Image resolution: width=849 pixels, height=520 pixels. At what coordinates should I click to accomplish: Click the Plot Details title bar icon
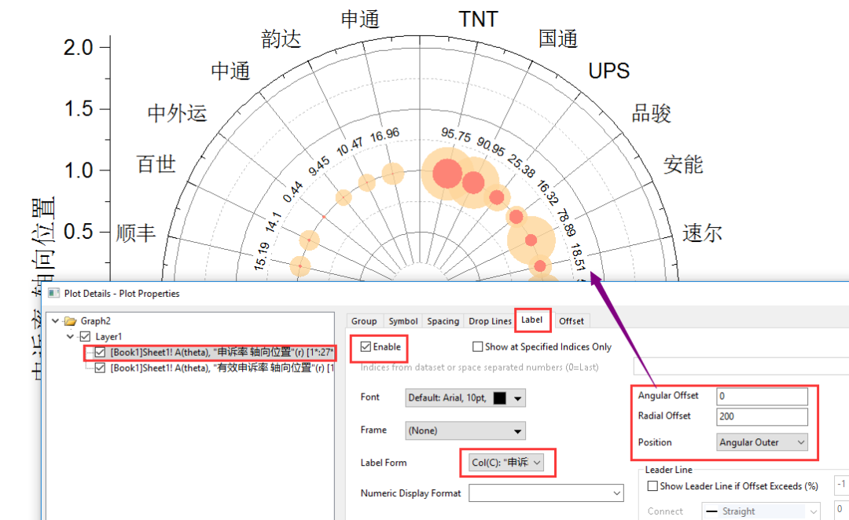point(53,292)
